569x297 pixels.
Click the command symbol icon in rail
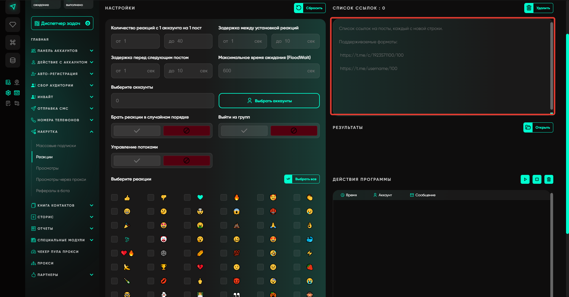tap(13, 42)
